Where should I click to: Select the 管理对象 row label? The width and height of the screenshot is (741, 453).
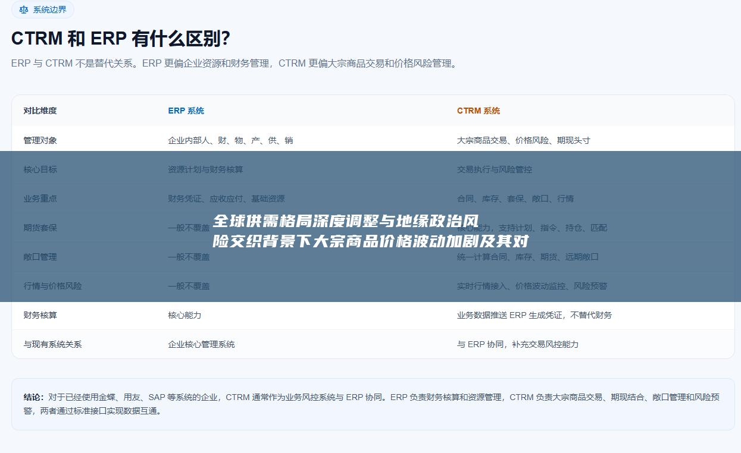pyautogui.click(x=40, y=140)
